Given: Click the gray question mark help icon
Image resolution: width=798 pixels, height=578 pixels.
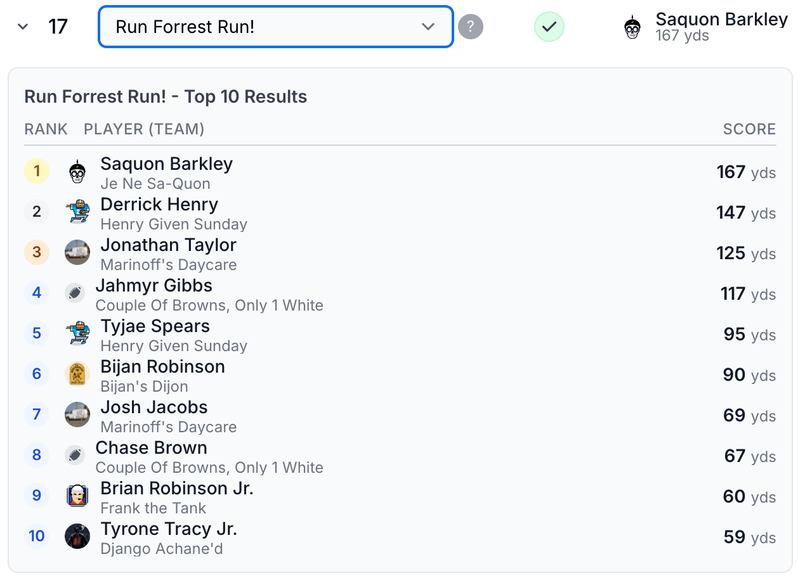Looking at the screenshot, I should click(x=471, y=27).
